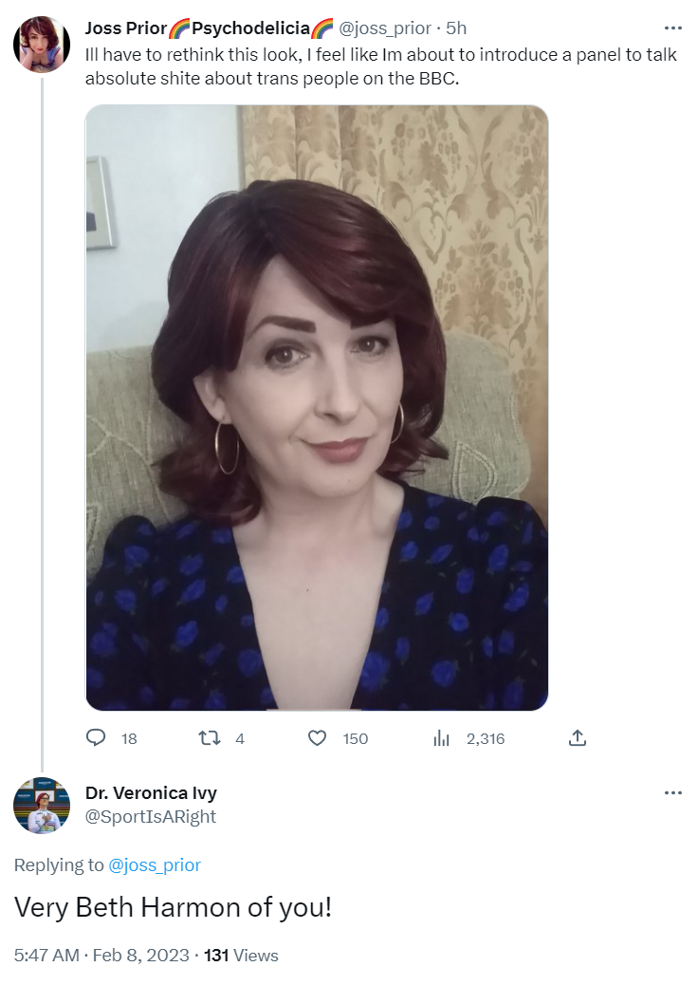
Task: Open the @joss_prior handle in header
Action: tap(385, 28)
